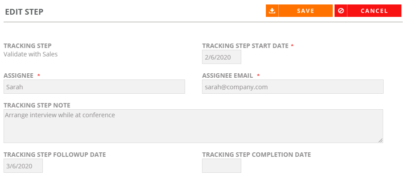Click the ASSIGNEE field label
The image size is (405, 183).
tap(18, 76)
